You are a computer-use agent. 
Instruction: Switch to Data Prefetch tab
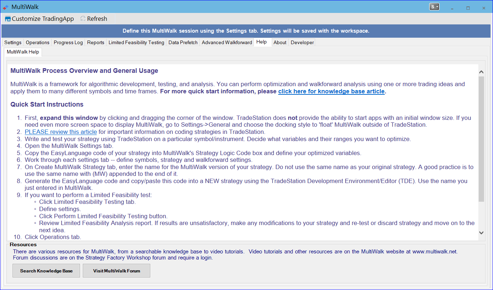click(x=183, y=42)
